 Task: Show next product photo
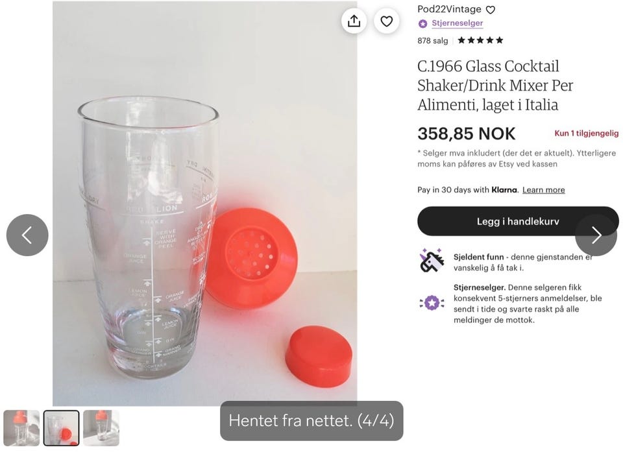coord(596,235)
